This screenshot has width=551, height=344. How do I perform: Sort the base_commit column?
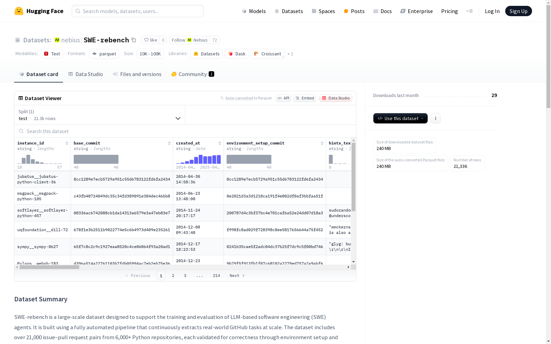(x=169, y=143)
